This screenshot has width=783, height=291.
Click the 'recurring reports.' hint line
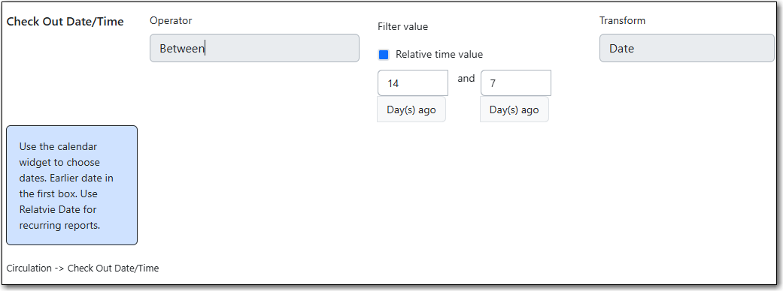tap(60, 225)
